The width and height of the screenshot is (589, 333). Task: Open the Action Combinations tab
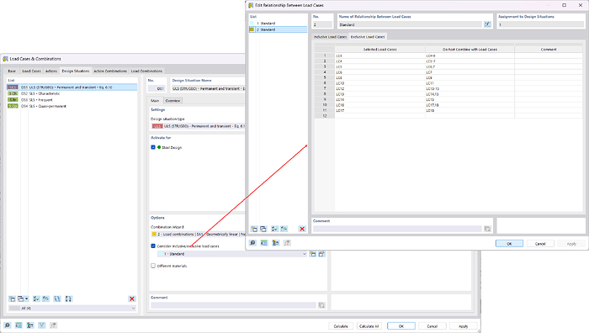tap(110, 71)
